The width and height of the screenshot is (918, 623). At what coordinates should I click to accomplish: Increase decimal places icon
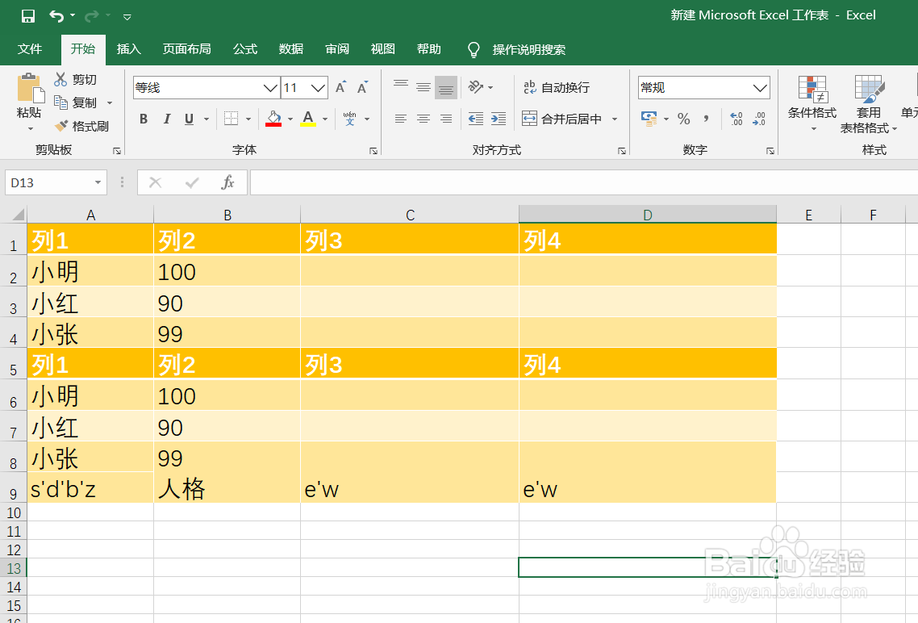(736, 119)
